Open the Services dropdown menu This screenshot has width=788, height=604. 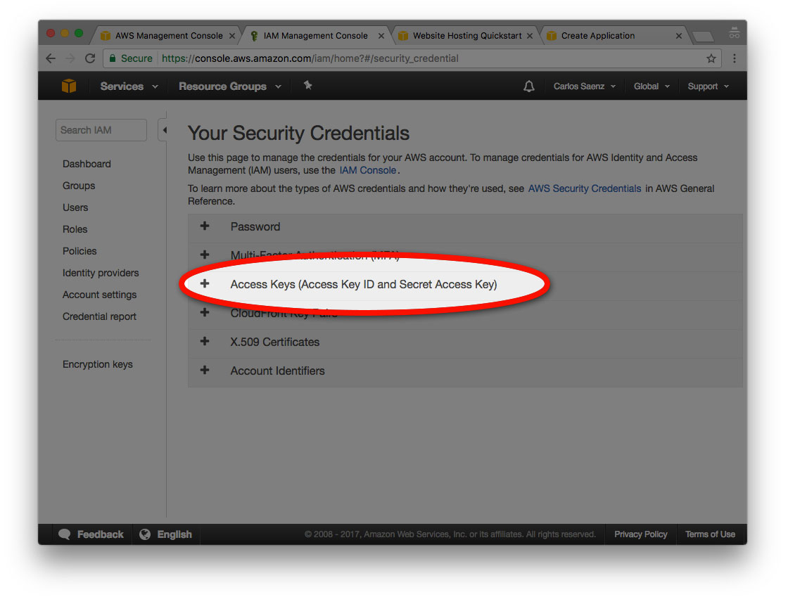(x=129, y=86)
